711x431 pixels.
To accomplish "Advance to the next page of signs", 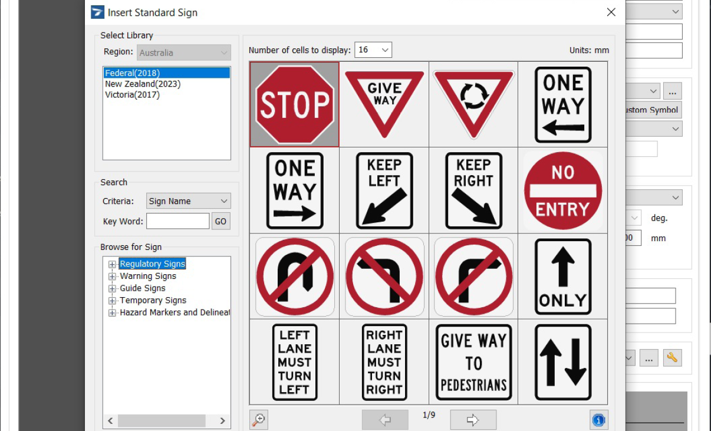I will pyautogui.click(x=472, y=419).
